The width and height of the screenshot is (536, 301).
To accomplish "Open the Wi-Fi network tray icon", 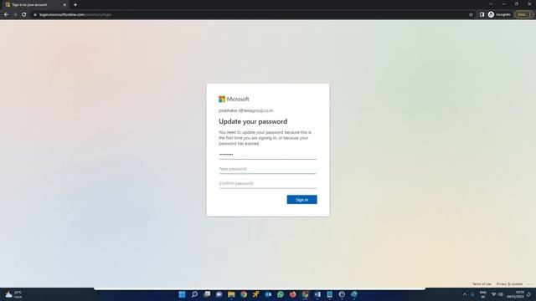I will (x=493, y=294).
